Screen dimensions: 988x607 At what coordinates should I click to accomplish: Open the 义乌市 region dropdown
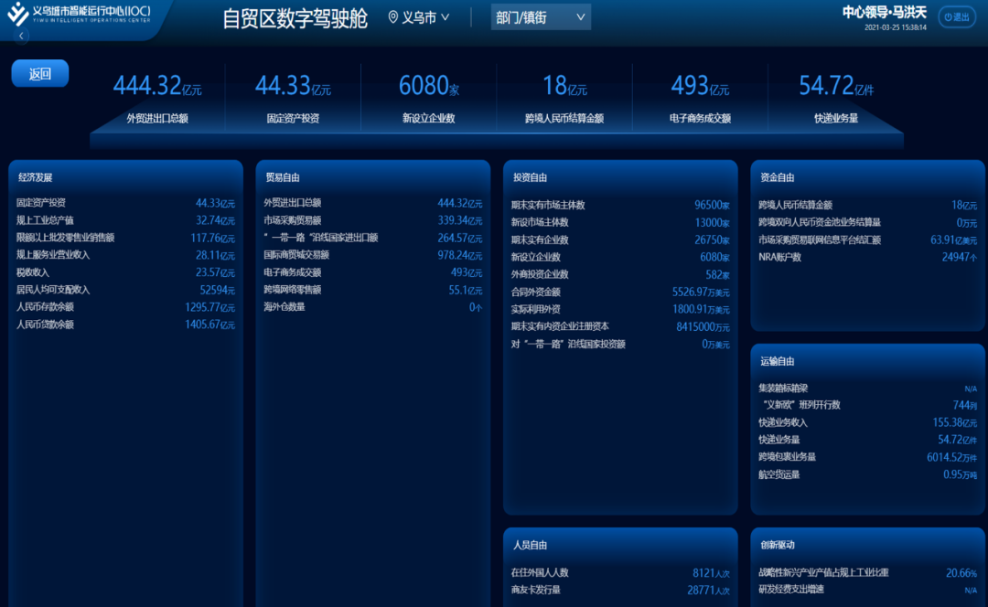pyautogui.click(x=421, y=16)
